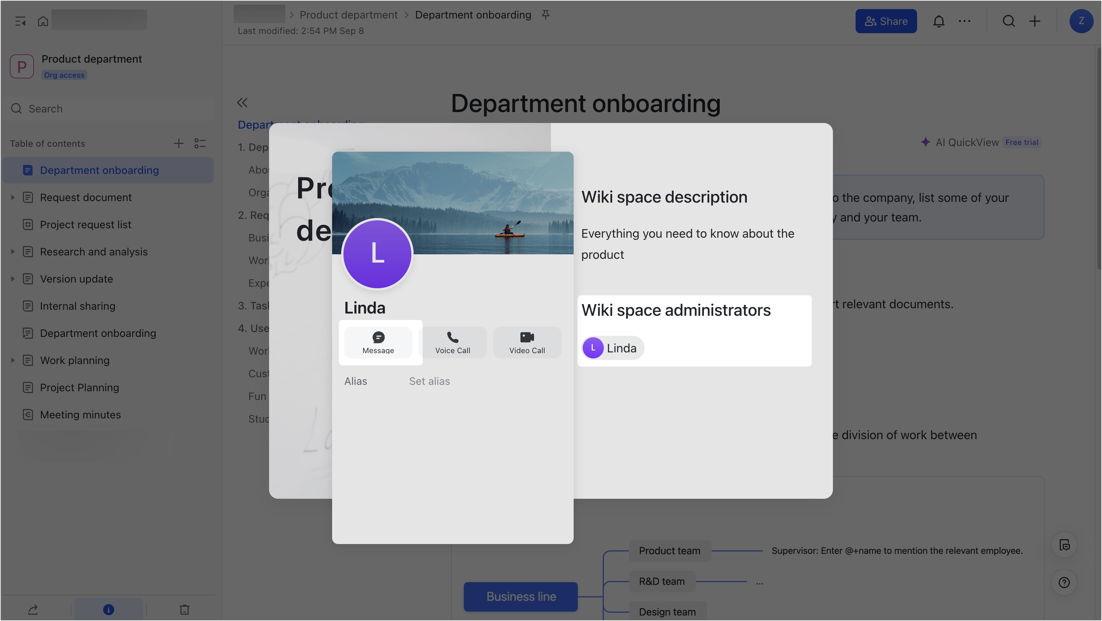Expand the Request document tree item
The image size is (1102, 621).
[13, 197]
